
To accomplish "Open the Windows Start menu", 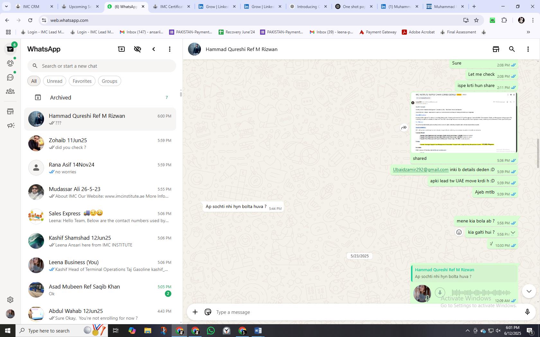I will pyautogui.click(x=8, y=331).
